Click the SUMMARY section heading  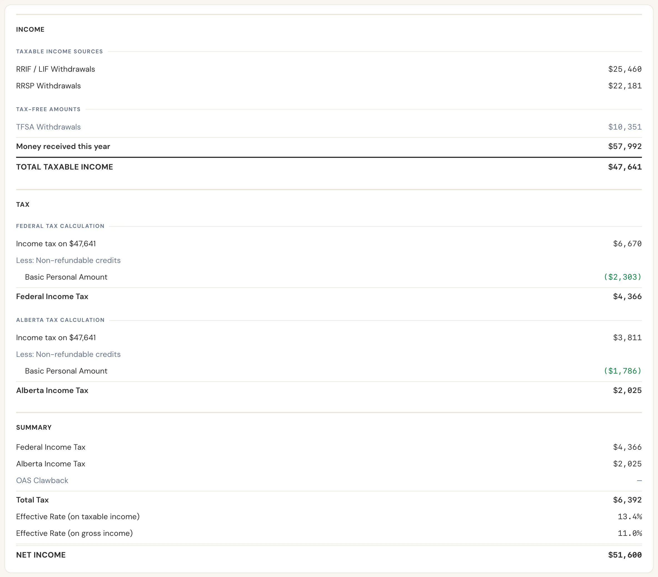[x=34, y=427]
